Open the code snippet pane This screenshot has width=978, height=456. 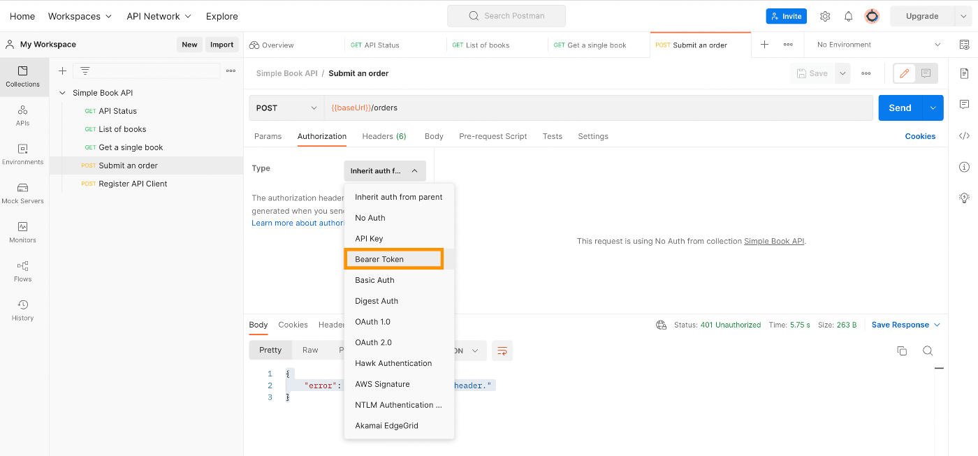[x=964, y=135]
